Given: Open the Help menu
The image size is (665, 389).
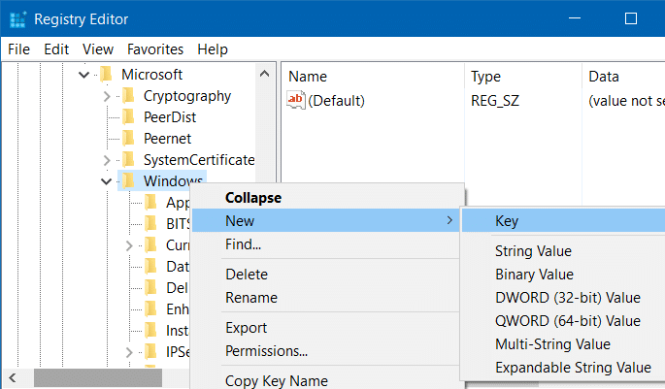Looking at the screenshot, I should [x=213, y=49].
